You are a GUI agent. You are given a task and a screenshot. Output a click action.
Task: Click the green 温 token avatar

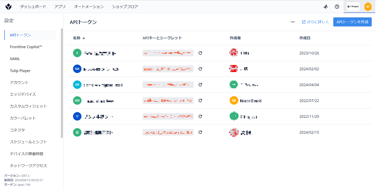77,132
